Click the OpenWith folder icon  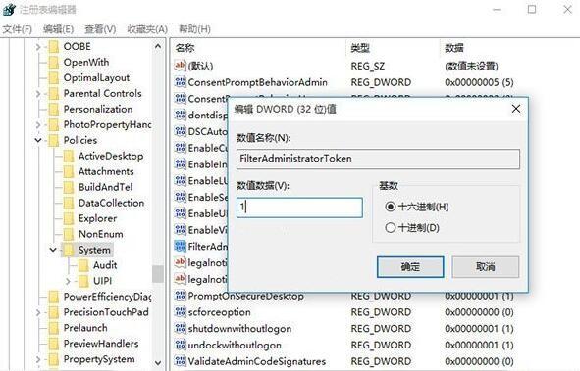click(x=54, y=62)
